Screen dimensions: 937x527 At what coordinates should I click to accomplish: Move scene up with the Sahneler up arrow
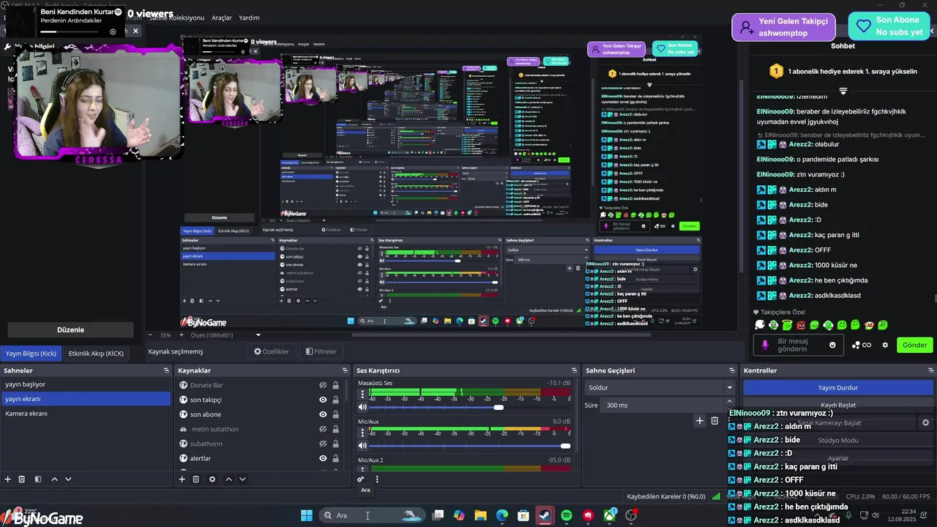tap(54, 479)
